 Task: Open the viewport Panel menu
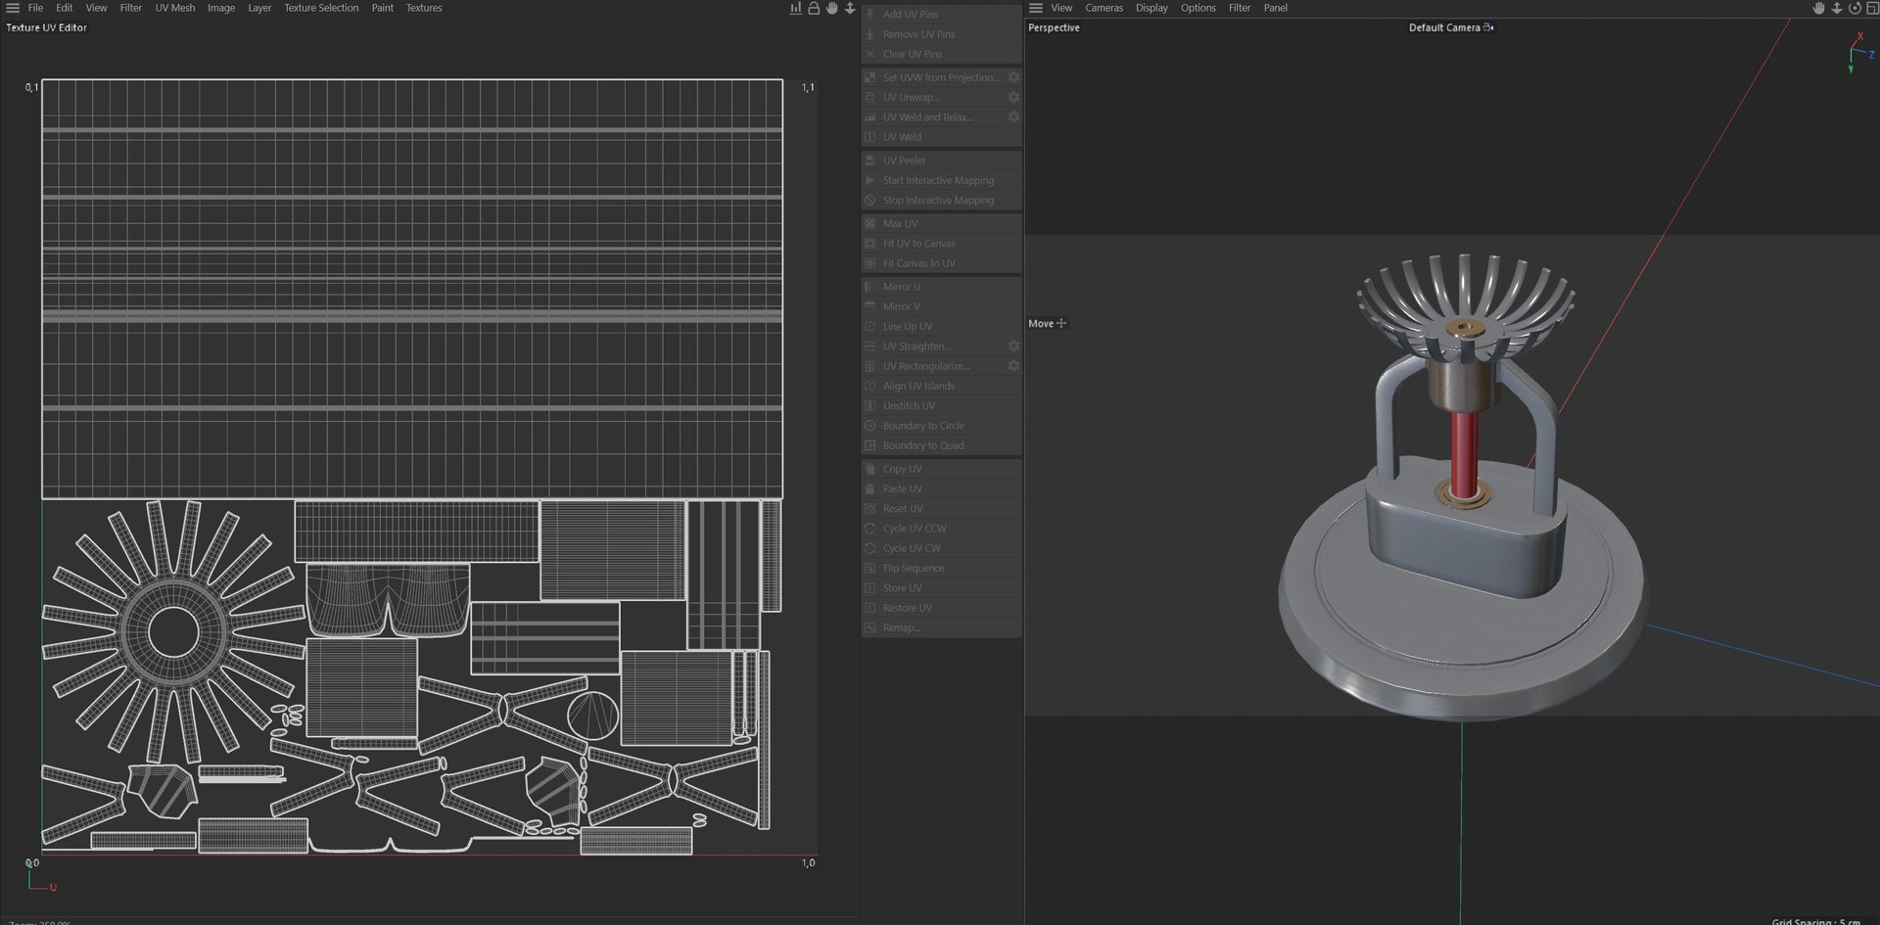[x=1275, y=8]
